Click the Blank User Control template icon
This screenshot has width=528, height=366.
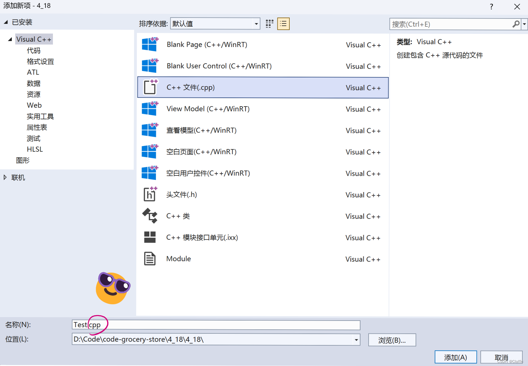click(x=150, y=66)
